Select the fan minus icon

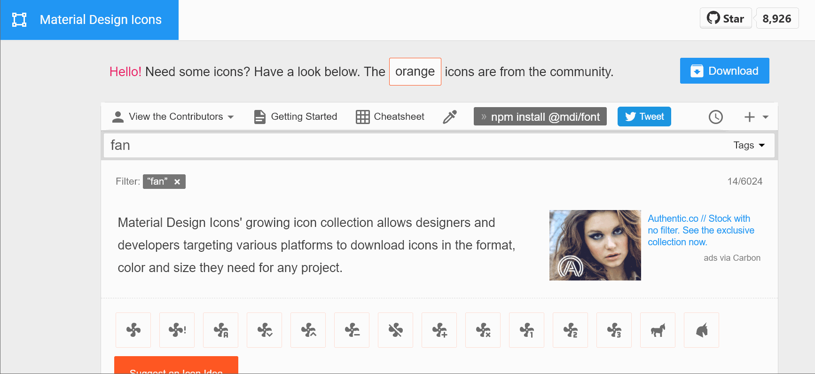(352, 330)
